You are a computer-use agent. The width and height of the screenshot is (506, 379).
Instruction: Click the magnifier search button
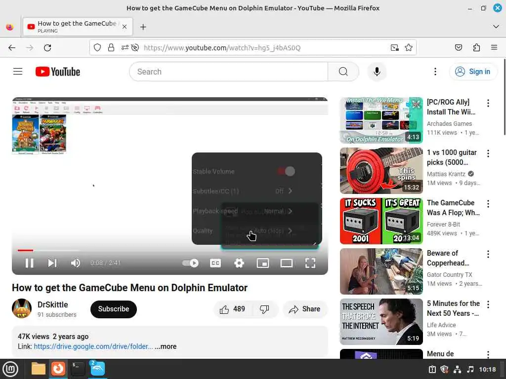pos(343,72)
